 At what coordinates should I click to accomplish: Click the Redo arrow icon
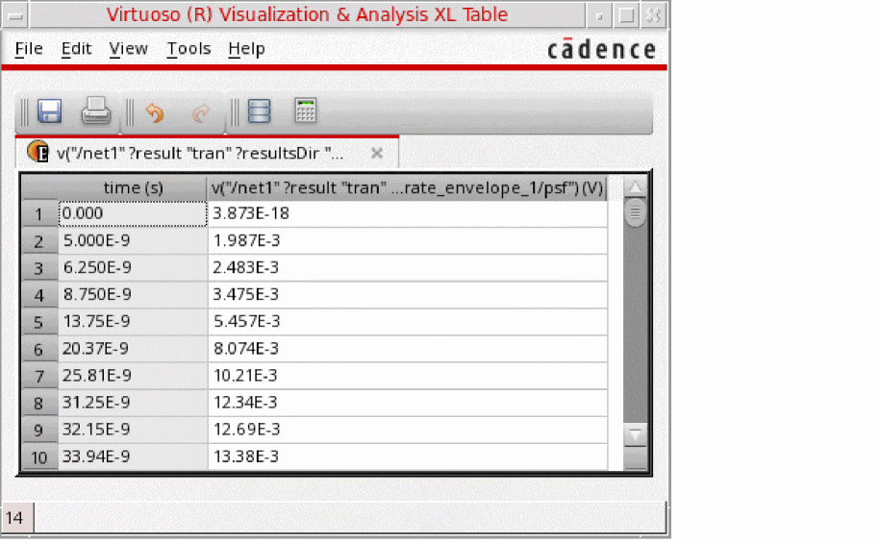201,112
